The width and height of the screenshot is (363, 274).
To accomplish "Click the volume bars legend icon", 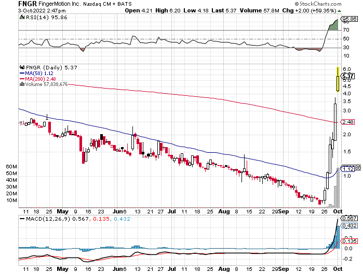I will (22, 84).
